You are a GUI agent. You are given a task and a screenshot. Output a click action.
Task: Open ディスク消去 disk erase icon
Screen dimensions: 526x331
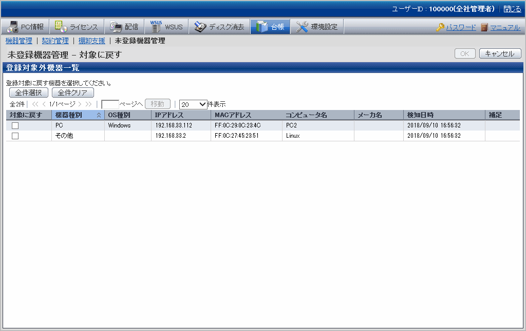pos(200,27)
